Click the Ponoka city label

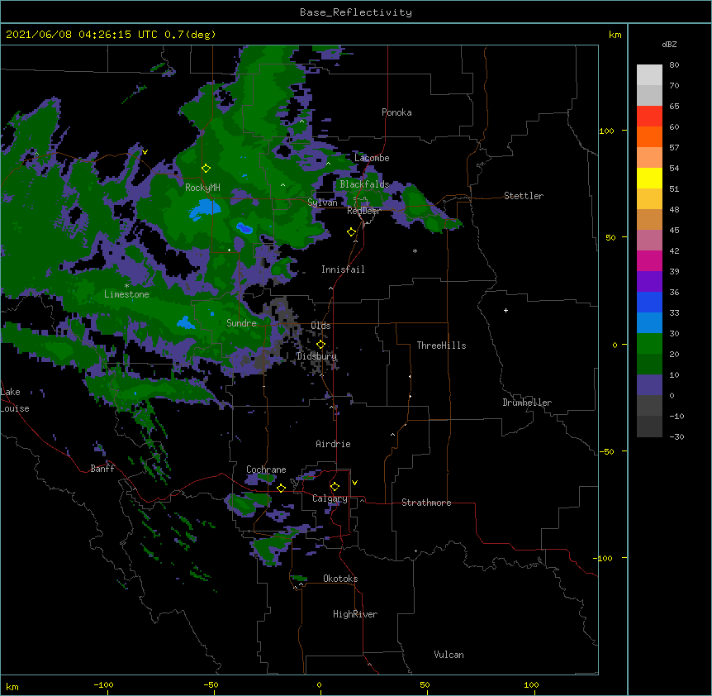tap(396, 112)
